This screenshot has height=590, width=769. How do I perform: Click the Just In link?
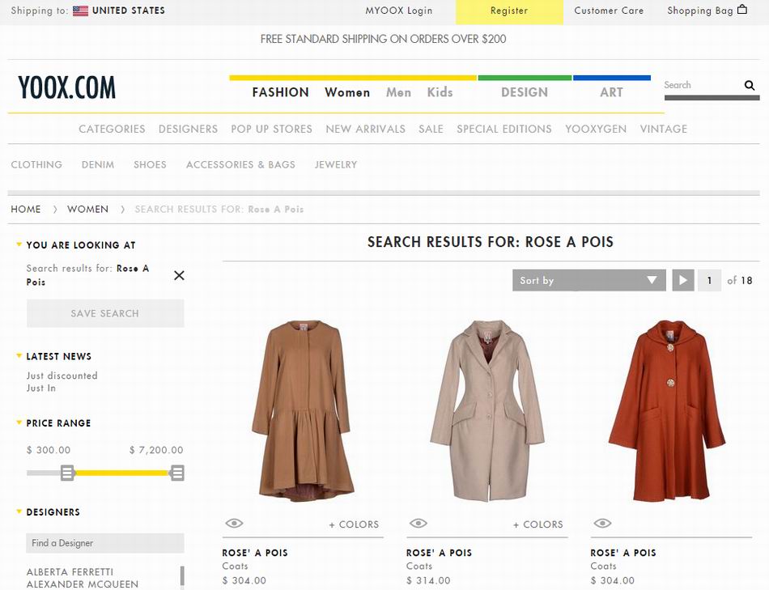pos(41,388)
